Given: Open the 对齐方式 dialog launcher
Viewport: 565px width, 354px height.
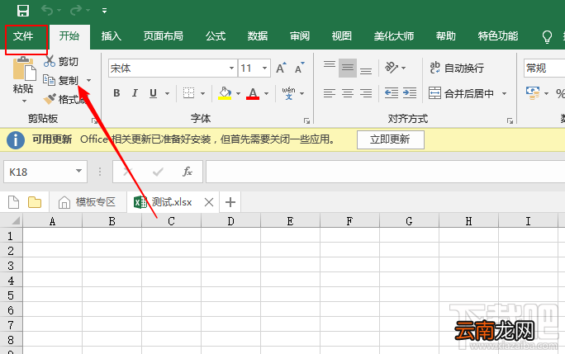Looking at the screenshot, I should click(510, 121).
